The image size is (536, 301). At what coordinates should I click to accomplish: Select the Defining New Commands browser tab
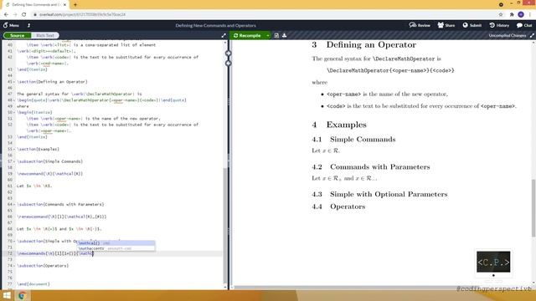35,5
